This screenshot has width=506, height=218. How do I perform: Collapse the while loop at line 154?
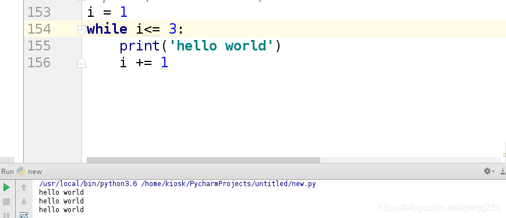click(x=82, y=30)
